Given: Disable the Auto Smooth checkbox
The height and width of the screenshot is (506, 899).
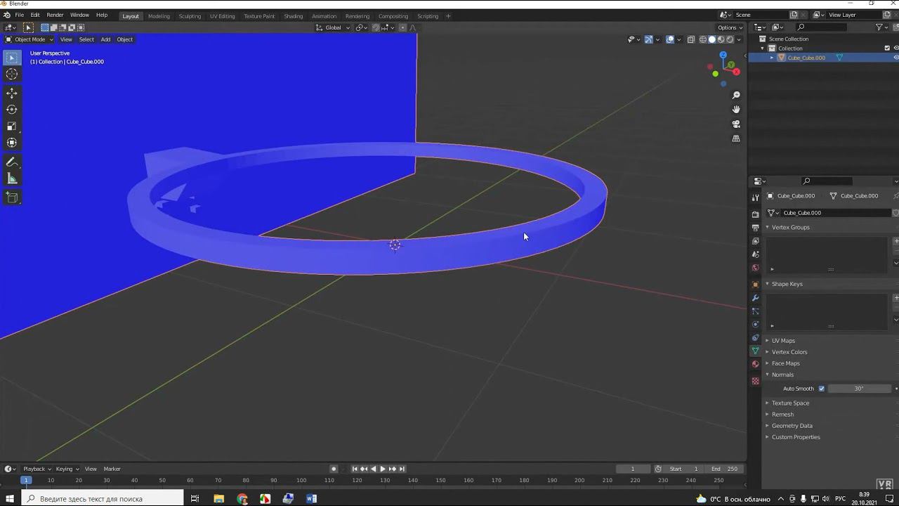Looking at the screenshot, I should tap(822, 389).
